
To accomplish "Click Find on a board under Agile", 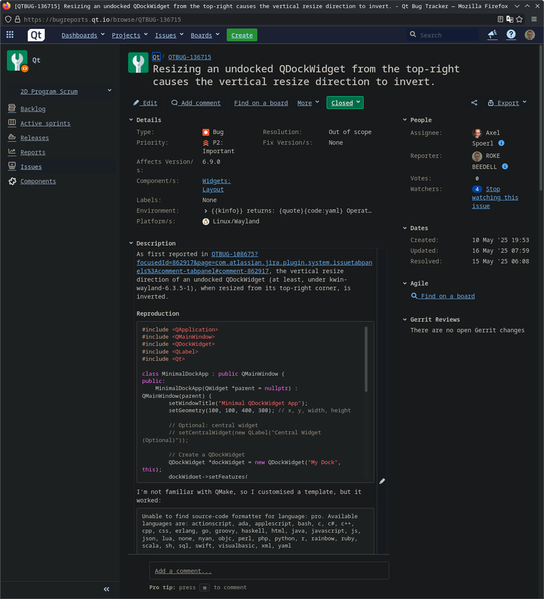I will tap(443, 296).
